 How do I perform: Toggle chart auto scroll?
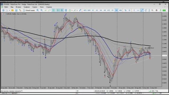point(58,10)
